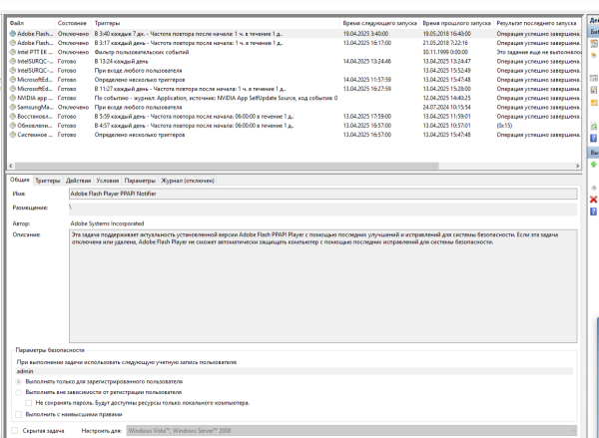Sort by 'Время следующего запуска' column
This screenshot has height=438, width=599.
click(380, 23)
